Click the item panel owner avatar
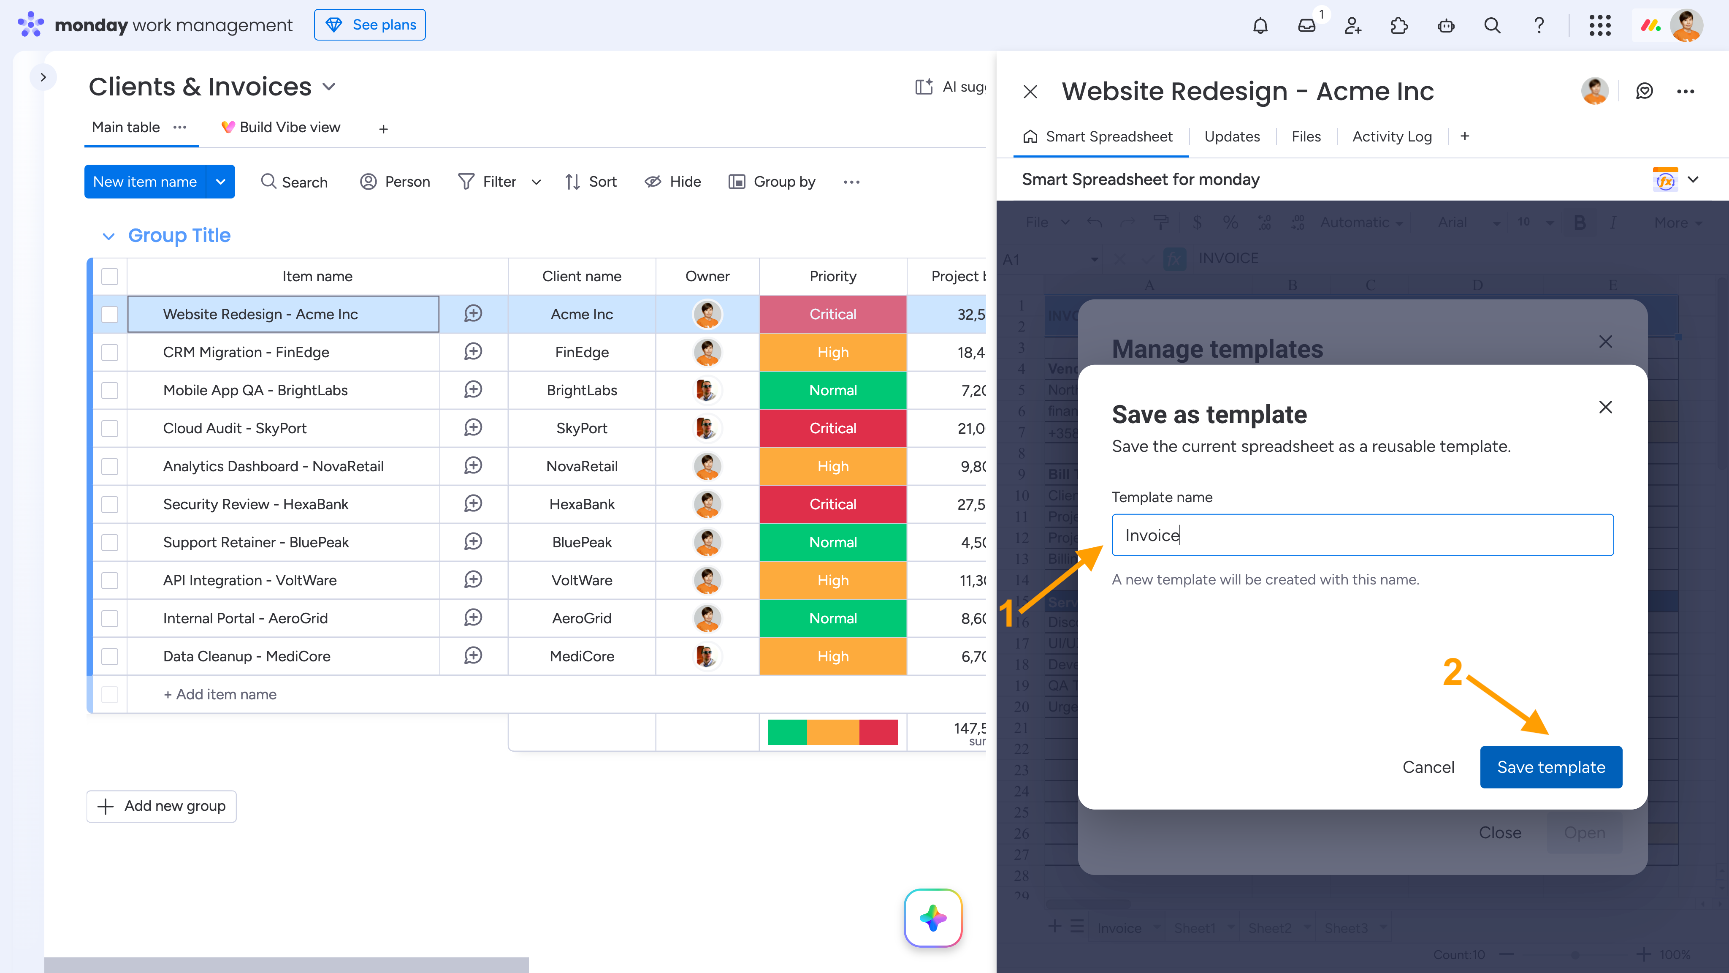Viewport: 1729px width, 973px height. 1595,91
